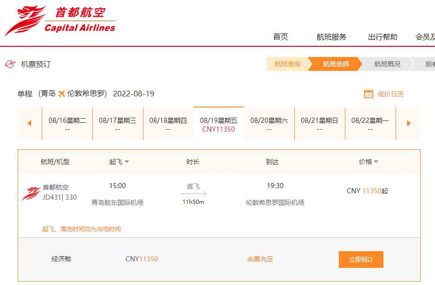The height and width of the screenshot is (285, 435).
Task: Click the next week arrow in date bar
Action: 409,123
